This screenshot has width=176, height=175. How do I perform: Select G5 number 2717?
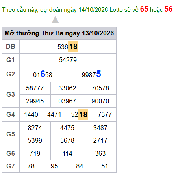(x=100, y=140)
